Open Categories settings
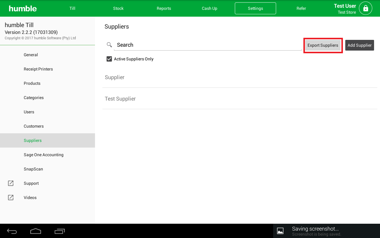Viewport: 380px width, 238px height. [47, 98]
